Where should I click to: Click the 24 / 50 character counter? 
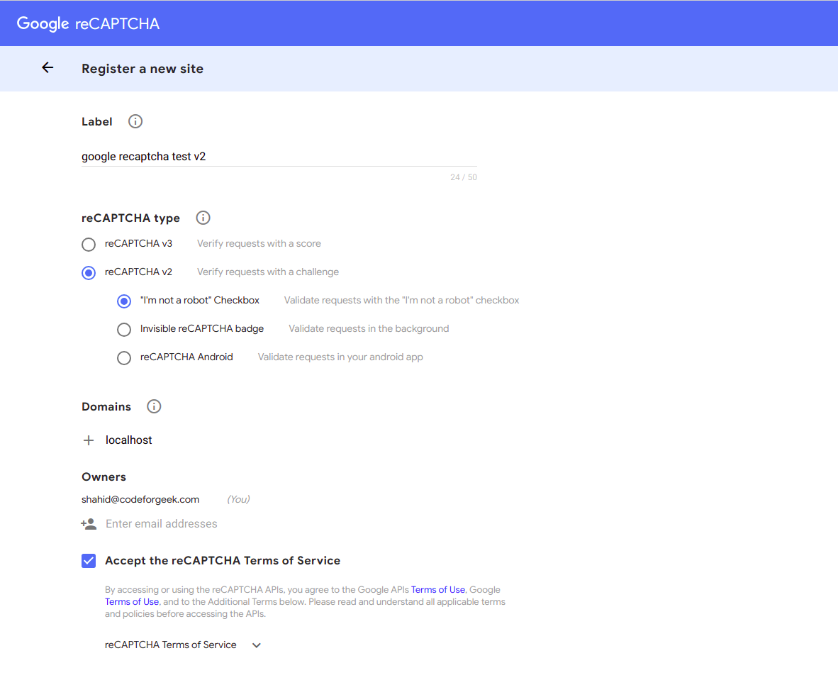(464, 177)
